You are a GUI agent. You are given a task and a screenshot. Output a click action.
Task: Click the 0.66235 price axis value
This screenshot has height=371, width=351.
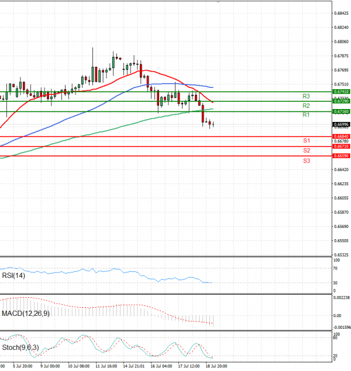pyautogui.click(x=341, y=184)
